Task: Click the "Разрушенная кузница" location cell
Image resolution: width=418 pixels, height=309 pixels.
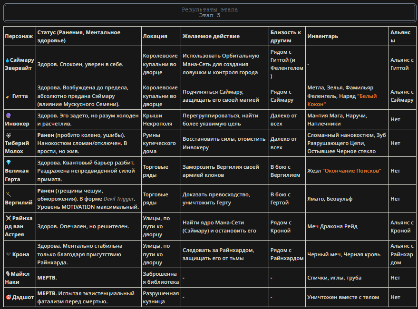Action: [161, 297]
